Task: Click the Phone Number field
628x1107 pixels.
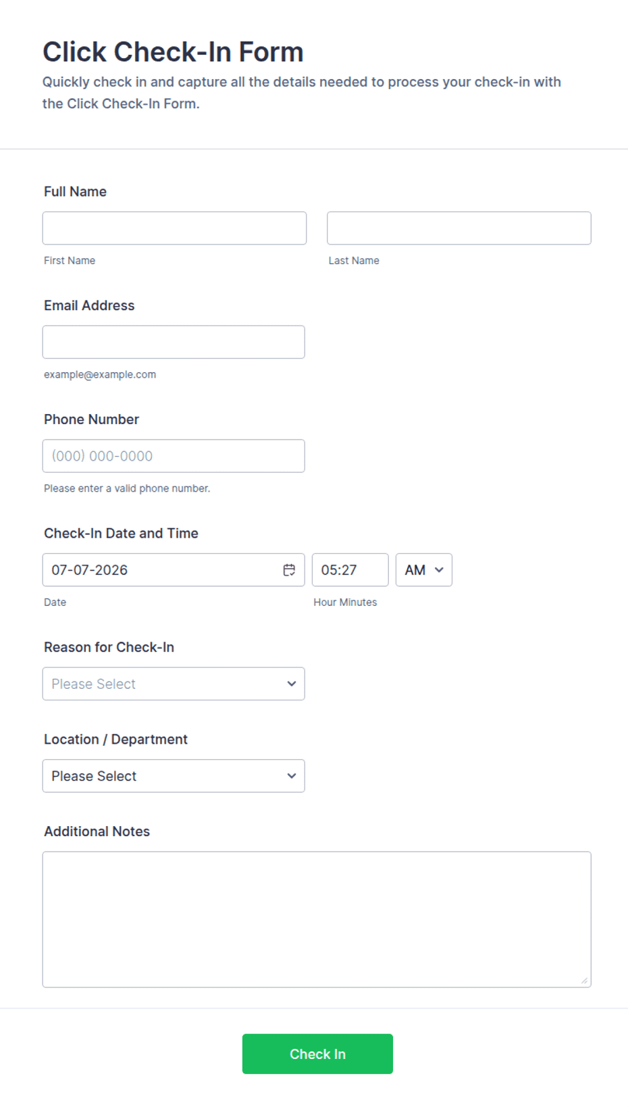Action: pyautogui.click(x=174, y=456)
